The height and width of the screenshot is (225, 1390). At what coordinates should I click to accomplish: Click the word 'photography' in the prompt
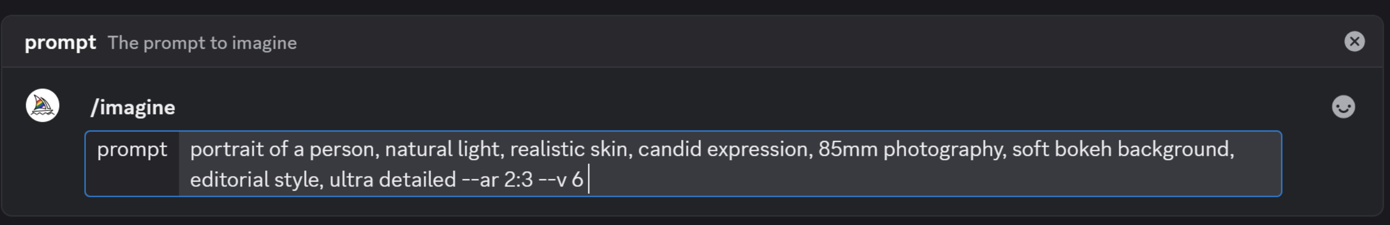(944, 149)
